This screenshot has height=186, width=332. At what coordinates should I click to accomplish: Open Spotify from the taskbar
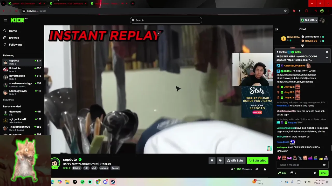pos(82,182)
